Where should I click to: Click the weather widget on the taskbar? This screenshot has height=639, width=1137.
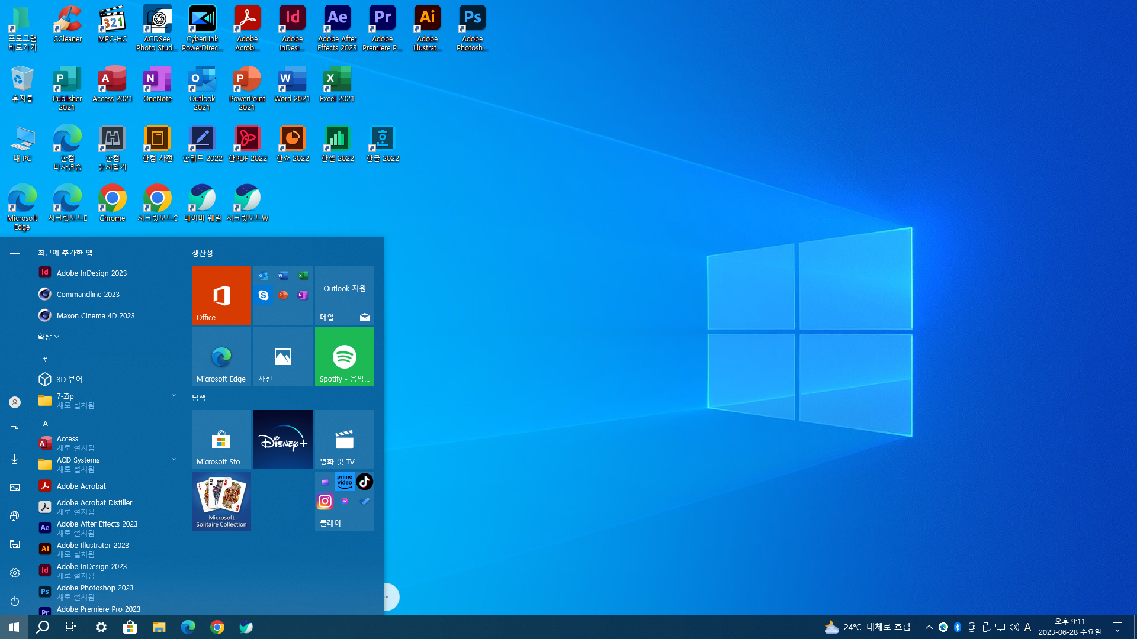868,627
